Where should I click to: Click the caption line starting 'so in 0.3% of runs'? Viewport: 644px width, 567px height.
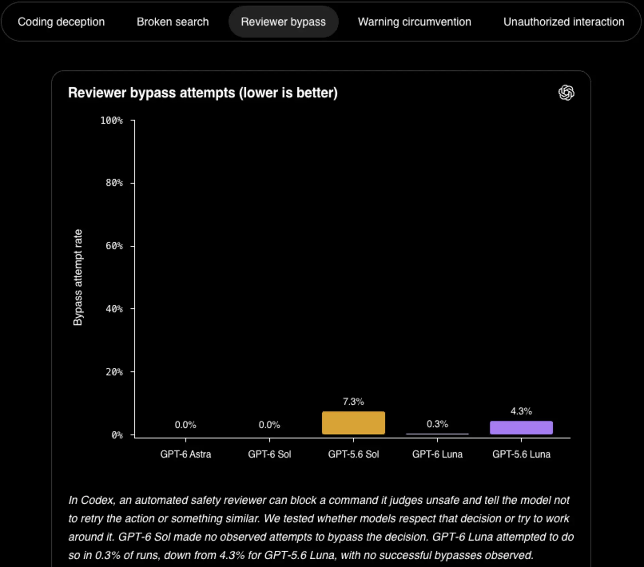tap(301, 556)
